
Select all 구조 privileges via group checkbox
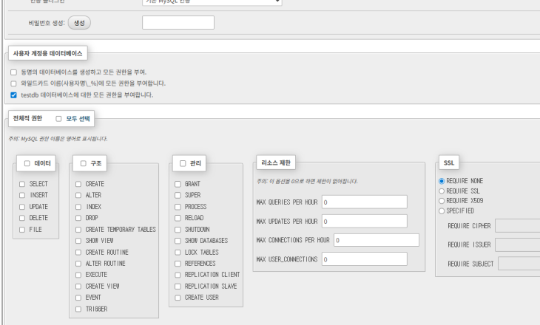coord(82,163)
